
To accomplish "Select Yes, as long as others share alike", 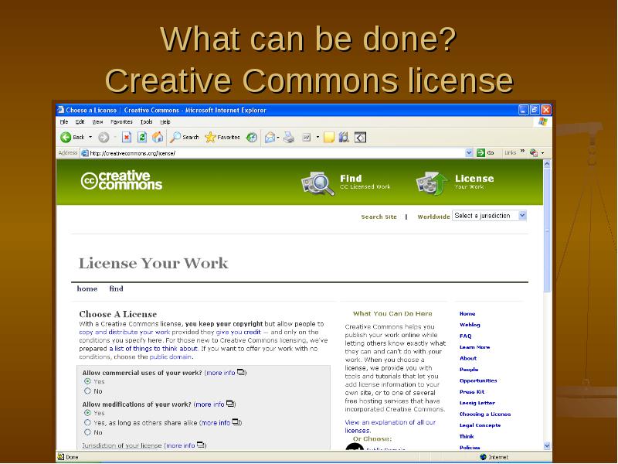I will click(x=87, y=422).
